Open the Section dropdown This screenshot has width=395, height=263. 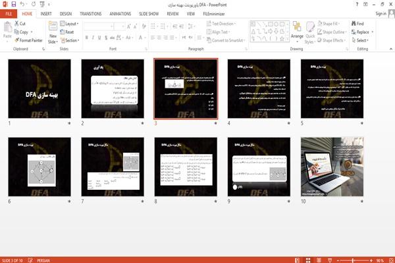[x=70, y=40]
